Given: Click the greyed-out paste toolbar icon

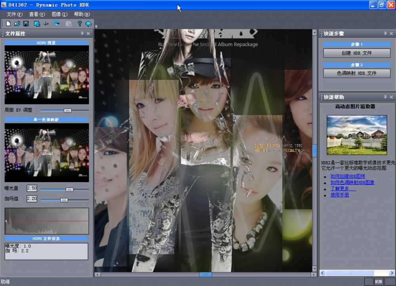Looking at the screenshot, I should 69,24.
